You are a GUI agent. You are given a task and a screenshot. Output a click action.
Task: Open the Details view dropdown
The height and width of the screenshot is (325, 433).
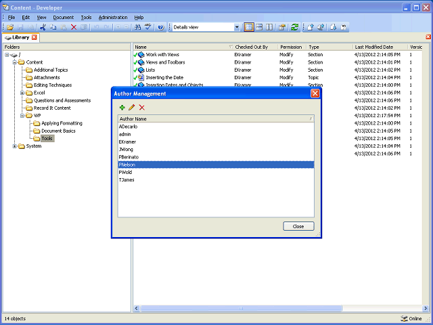[237, 27]
